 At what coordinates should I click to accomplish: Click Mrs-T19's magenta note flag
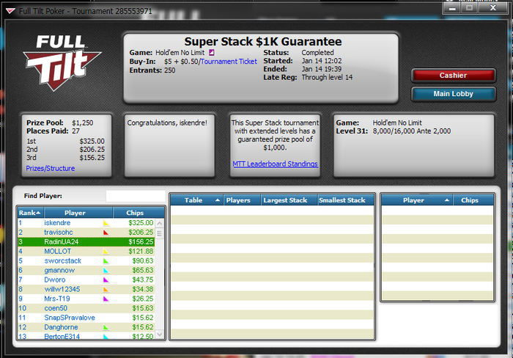coord(106,299)
